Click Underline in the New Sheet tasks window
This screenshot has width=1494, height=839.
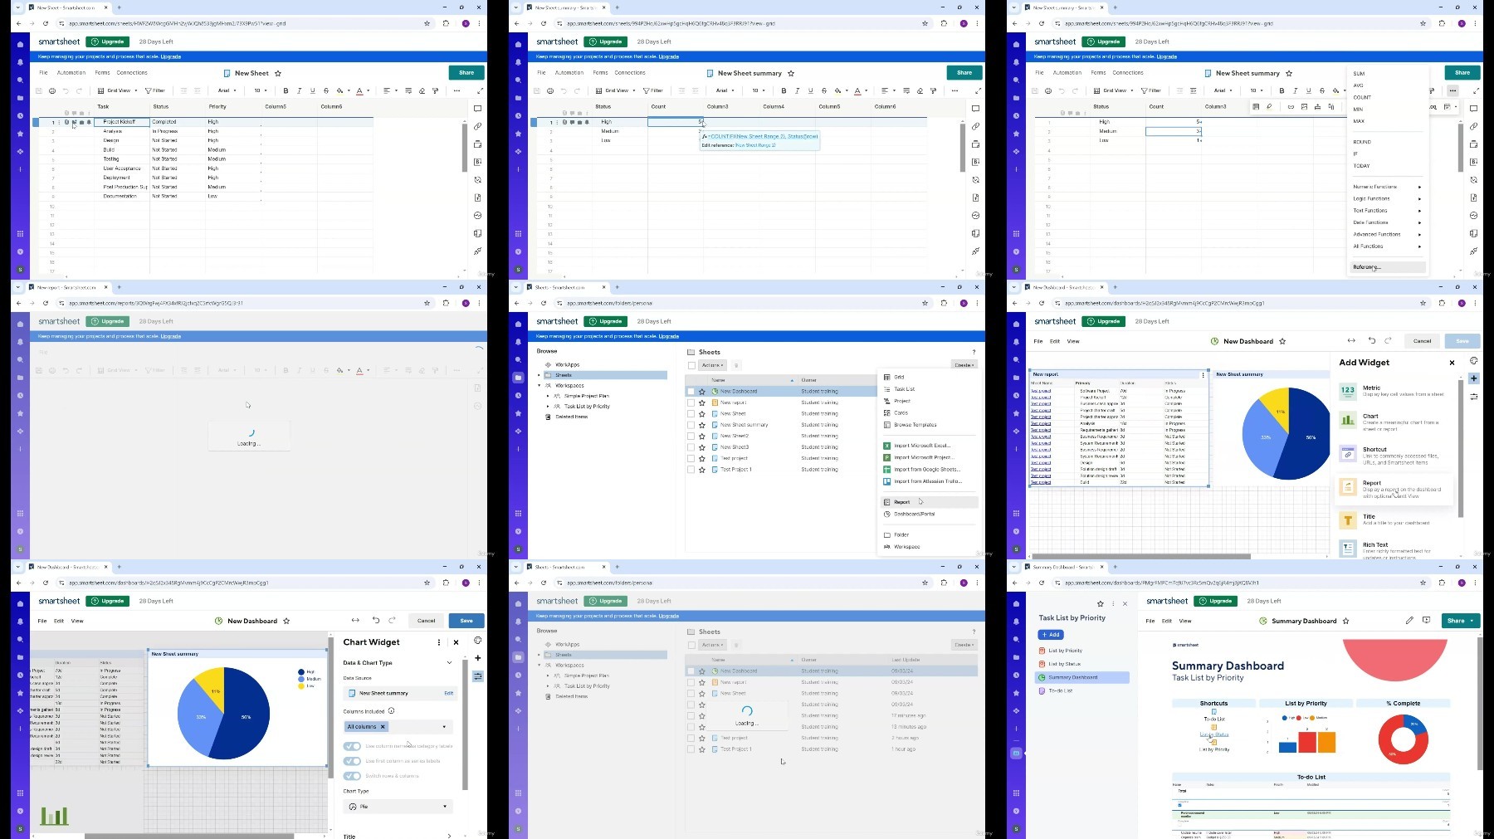[x=312, y=90]
